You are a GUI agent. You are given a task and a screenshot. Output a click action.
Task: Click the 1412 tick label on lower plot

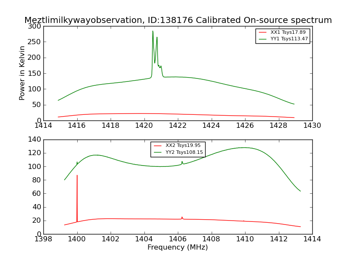pyautogui.click(x=278, y=239)
